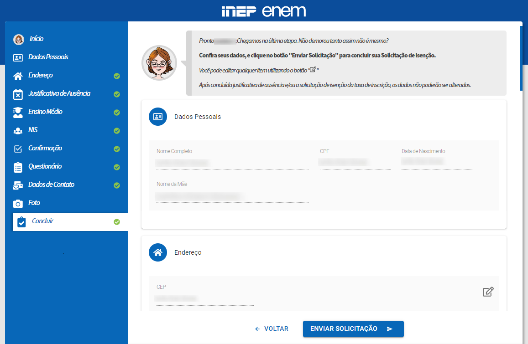Click the Nome da Mãe field
Image resolution: width=528 pixels, height=344 pixels.
(x=233, y=196)
